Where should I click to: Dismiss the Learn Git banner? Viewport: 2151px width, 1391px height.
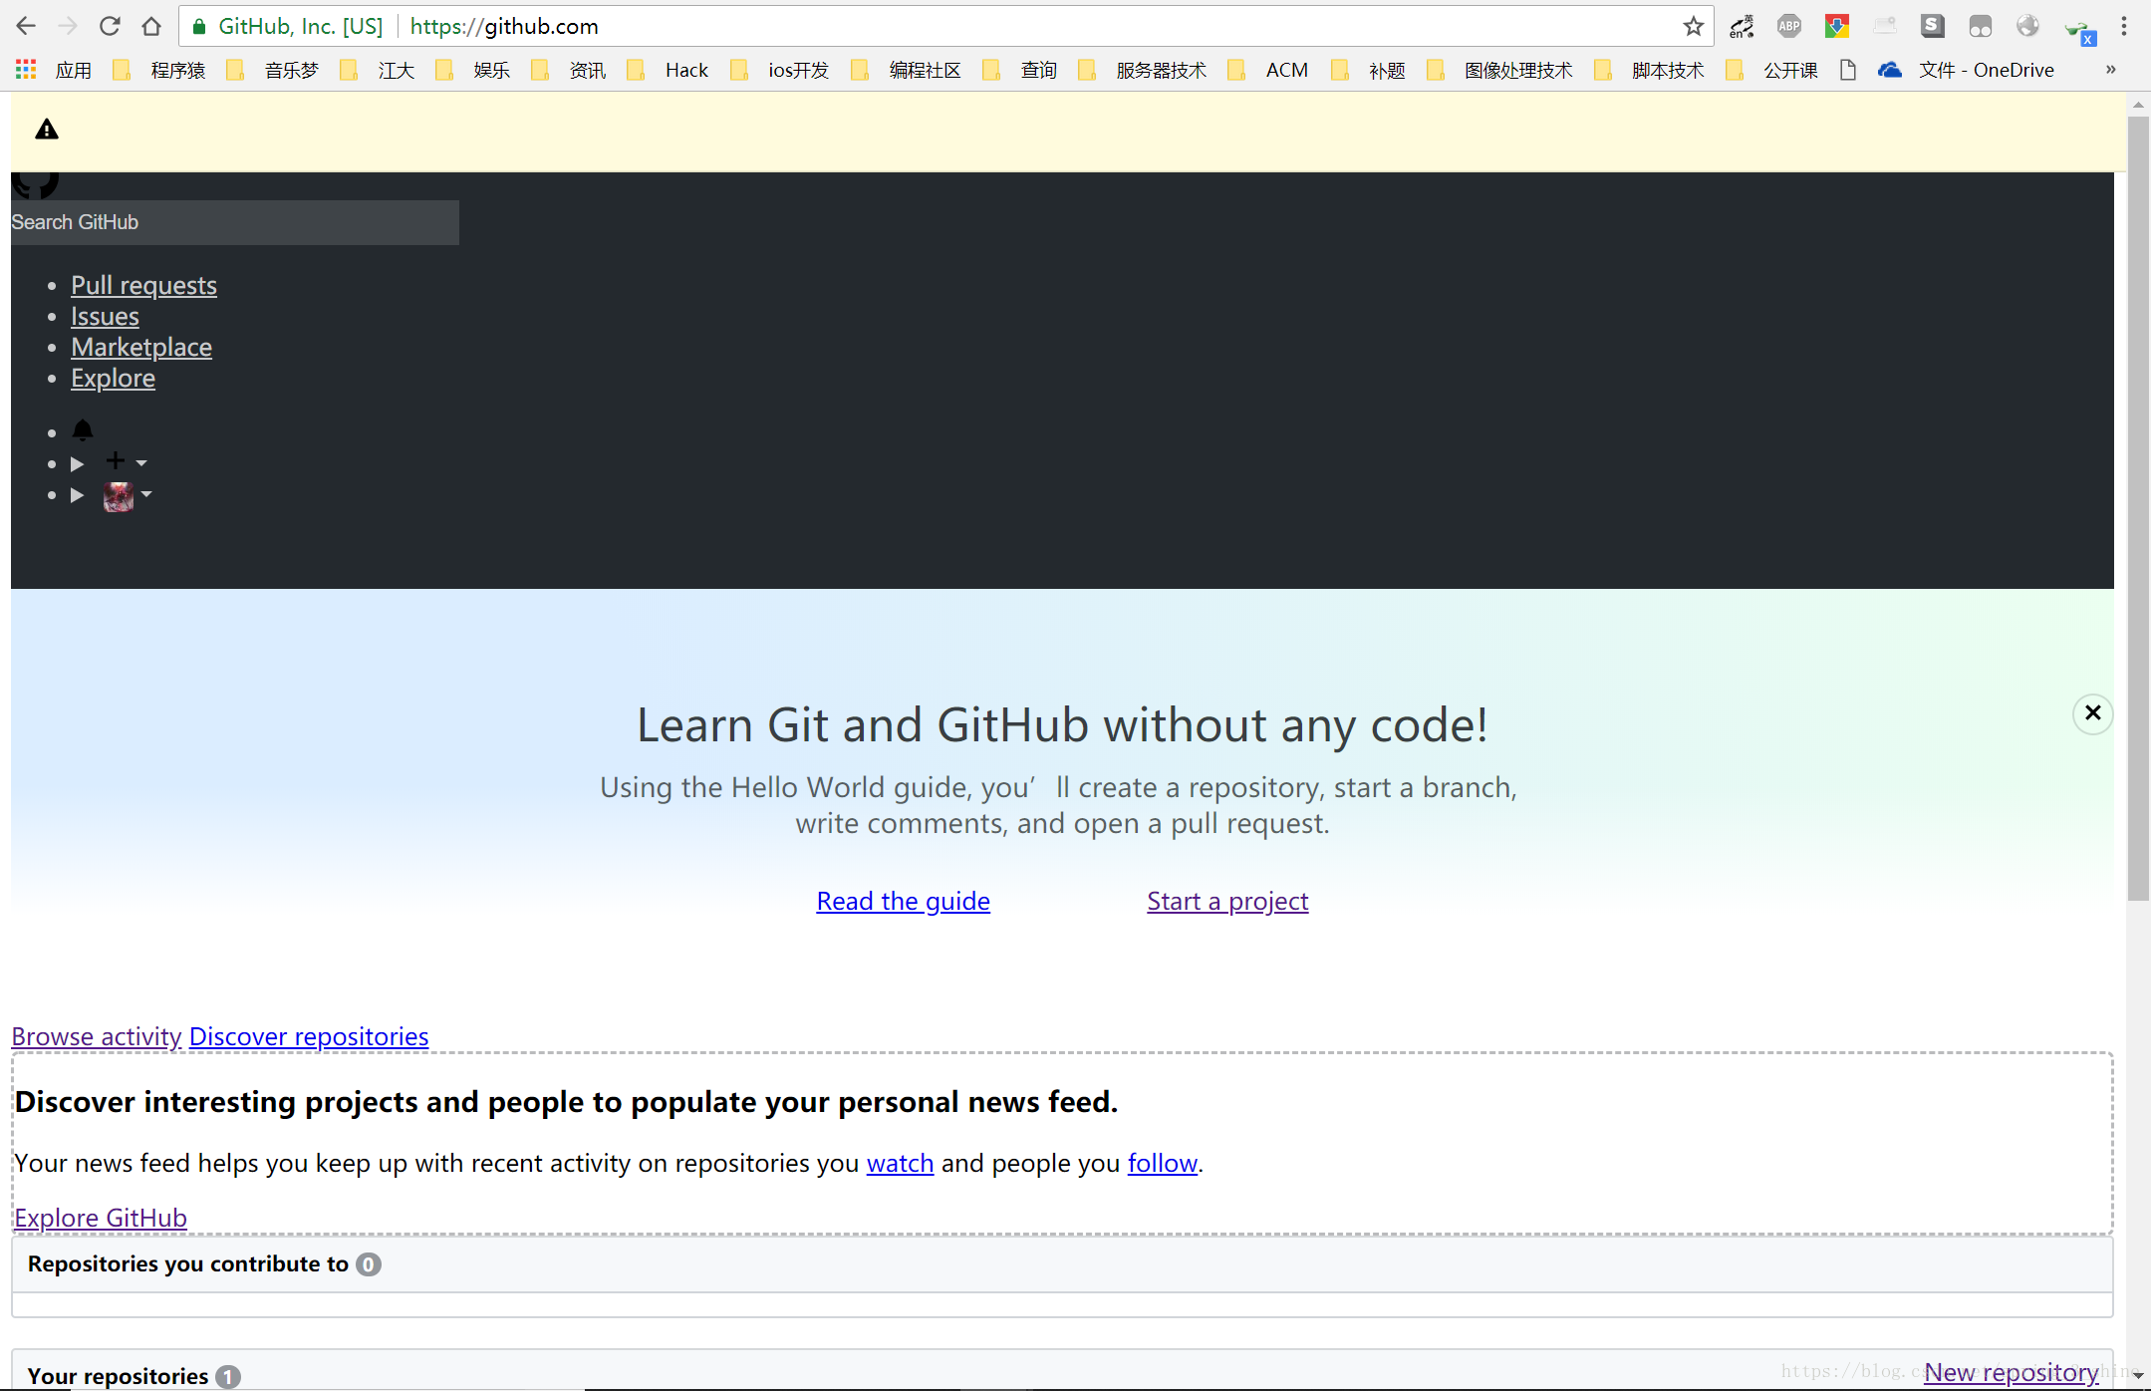point(2092,713)
